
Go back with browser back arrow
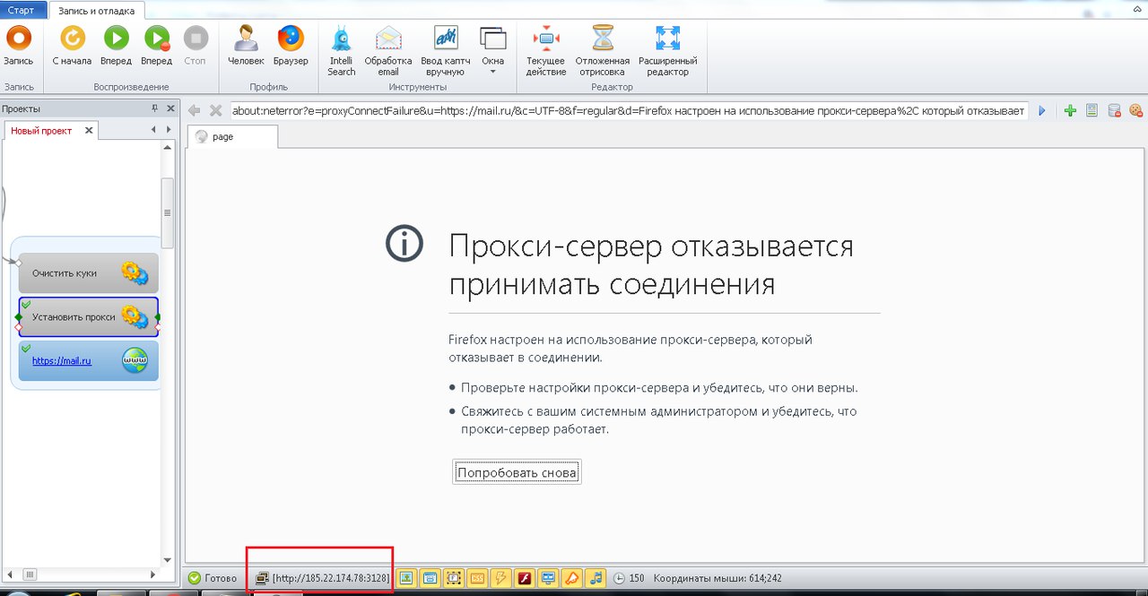194,110
